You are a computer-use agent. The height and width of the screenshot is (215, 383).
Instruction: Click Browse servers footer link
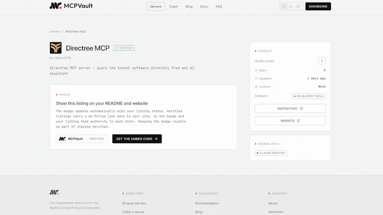(x=134, y=203)
